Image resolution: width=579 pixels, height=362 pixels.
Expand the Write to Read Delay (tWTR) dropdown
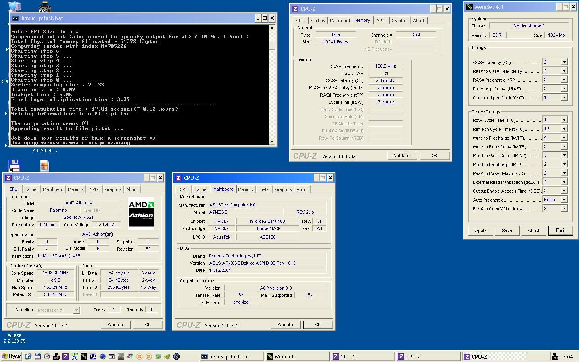[564, 146]
